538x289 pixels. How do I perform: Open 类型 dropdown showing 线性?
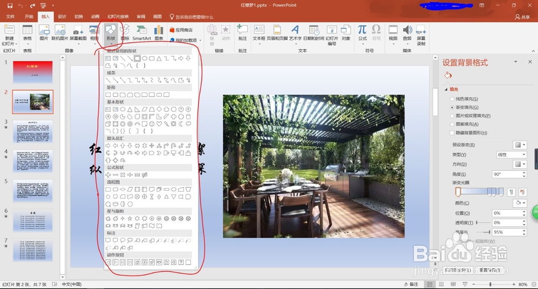pyautogui.click(x=512, y=155)
